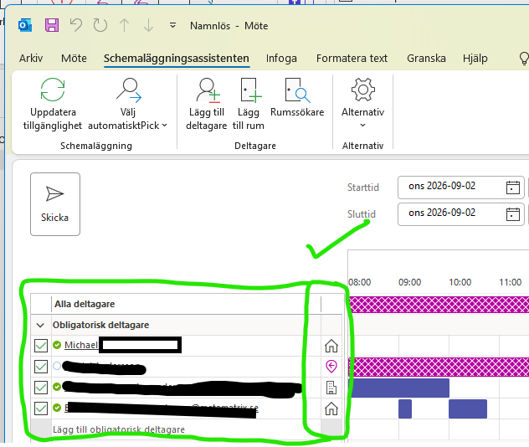
Task: Uncheck the fourth attendee's checkbox
Action: 41,408
